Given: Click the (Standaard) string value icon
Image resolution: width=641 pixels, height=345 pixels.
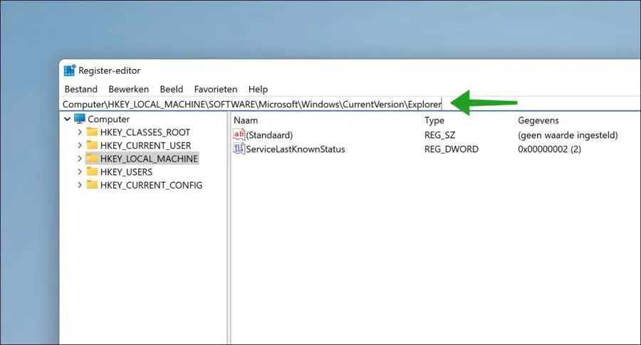Looking at the screenshot, I should (x=239, y=134).
